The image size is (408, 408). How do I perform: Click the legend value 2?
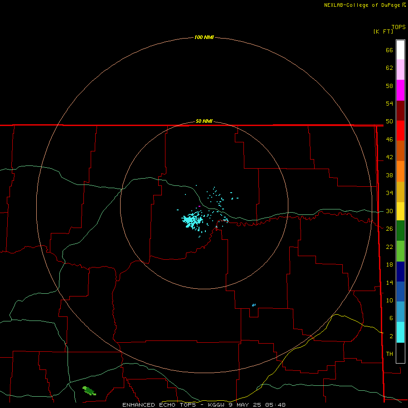tap(391, 336)
